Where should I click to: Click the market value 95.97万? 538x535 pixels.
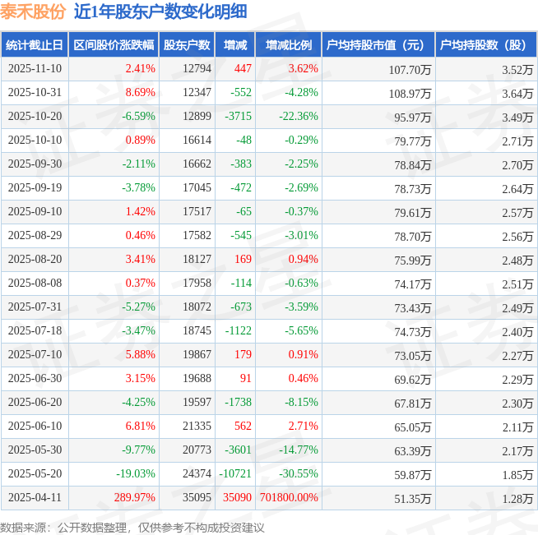click(413, 118)
